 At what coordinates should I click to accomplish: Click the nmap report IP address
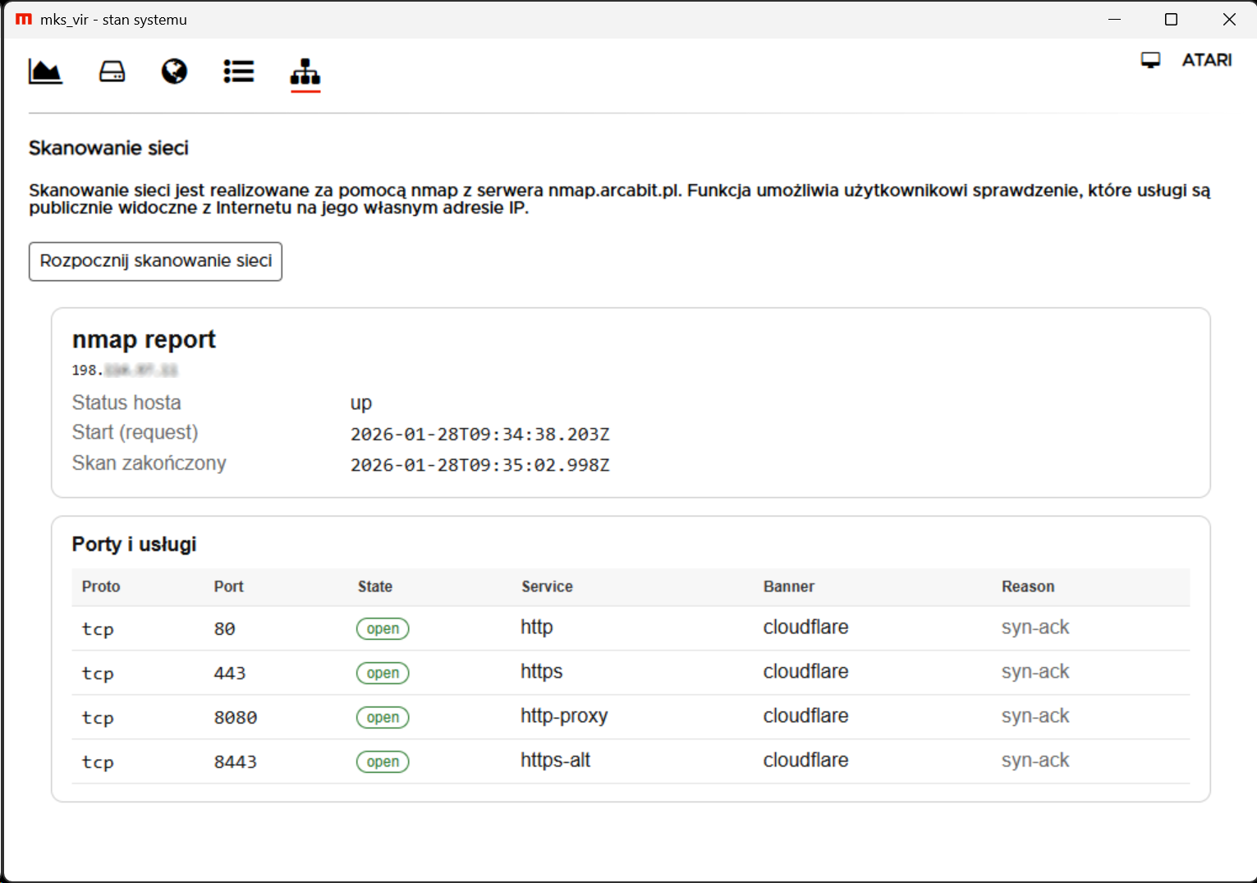(125, 370)
